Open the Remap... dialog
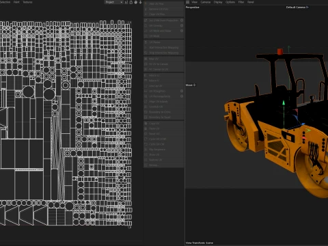This screenshot has width=328, height=246. (163, 165)
